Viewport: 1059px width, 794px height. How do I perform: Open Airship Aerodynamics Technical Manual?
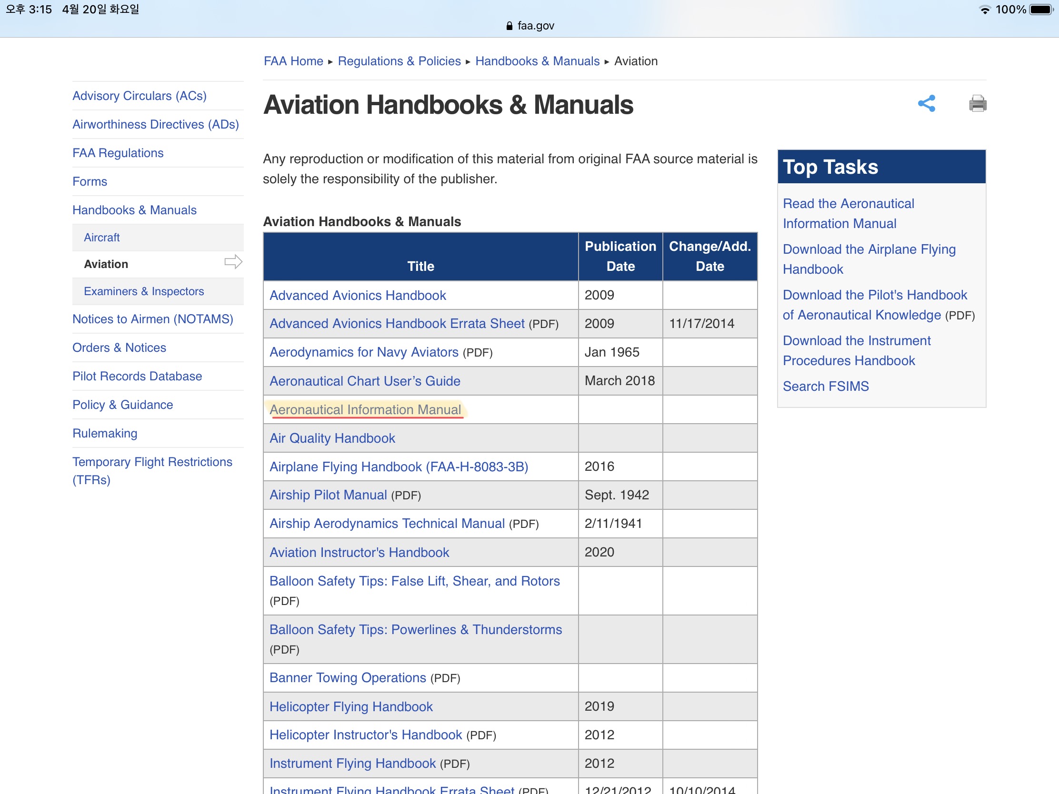tap(387, 524)
